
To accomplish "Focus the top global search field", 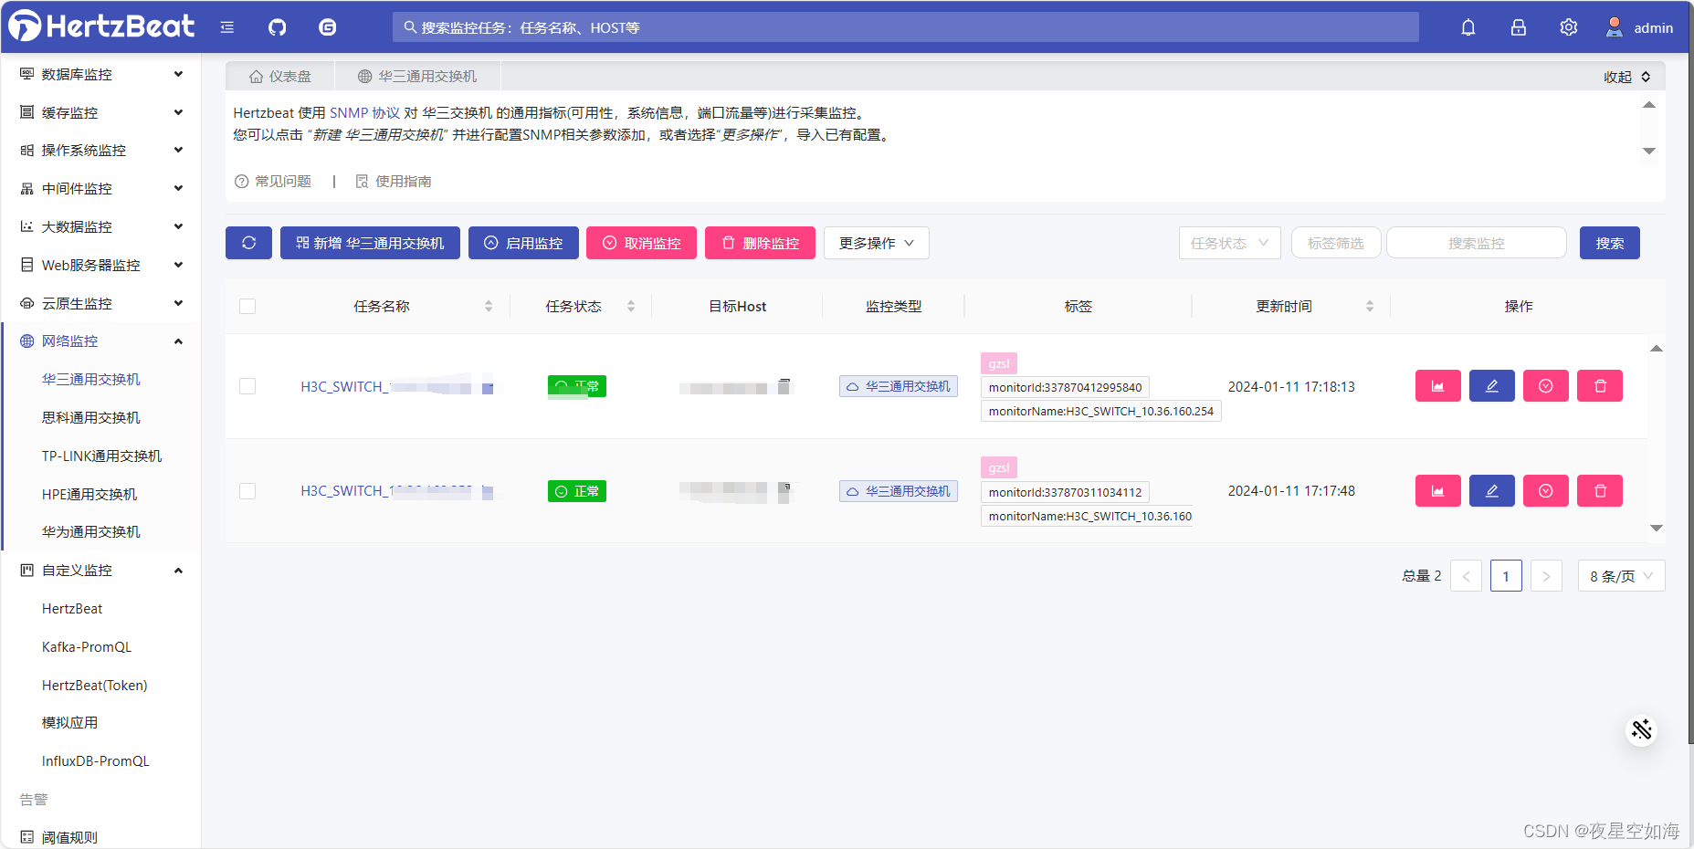I will (x=906, y=27).
